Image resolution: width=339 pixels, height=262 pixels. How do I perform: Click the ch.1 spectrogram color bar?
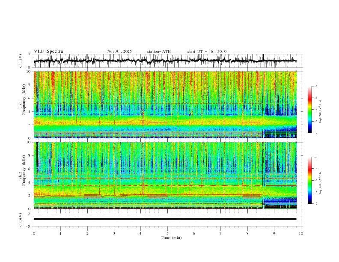point(309,110)
